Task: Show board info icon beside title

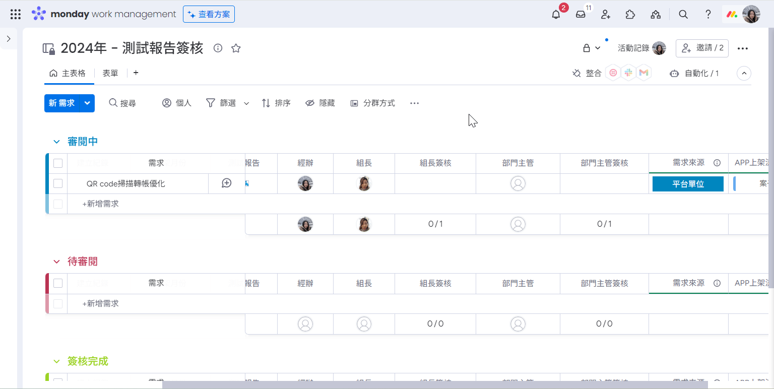Action: pyautogui.click(x=218, y=48)
